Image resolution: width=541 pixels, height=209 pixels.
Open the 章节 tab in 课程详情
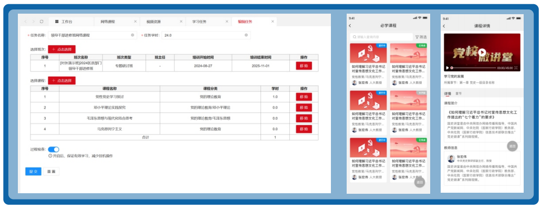pos(459,93)
